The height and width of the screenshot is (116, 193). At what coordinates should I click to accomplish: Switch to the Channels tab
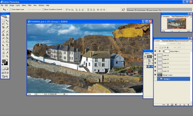(165, 41)
